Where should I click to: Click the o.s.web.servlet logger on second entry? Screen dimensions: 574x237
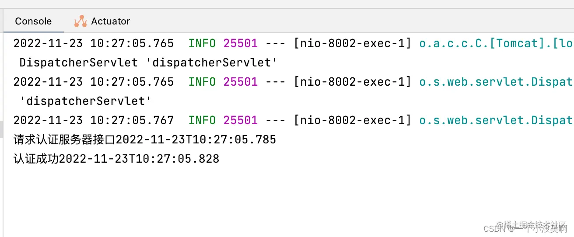click(496, 82)
